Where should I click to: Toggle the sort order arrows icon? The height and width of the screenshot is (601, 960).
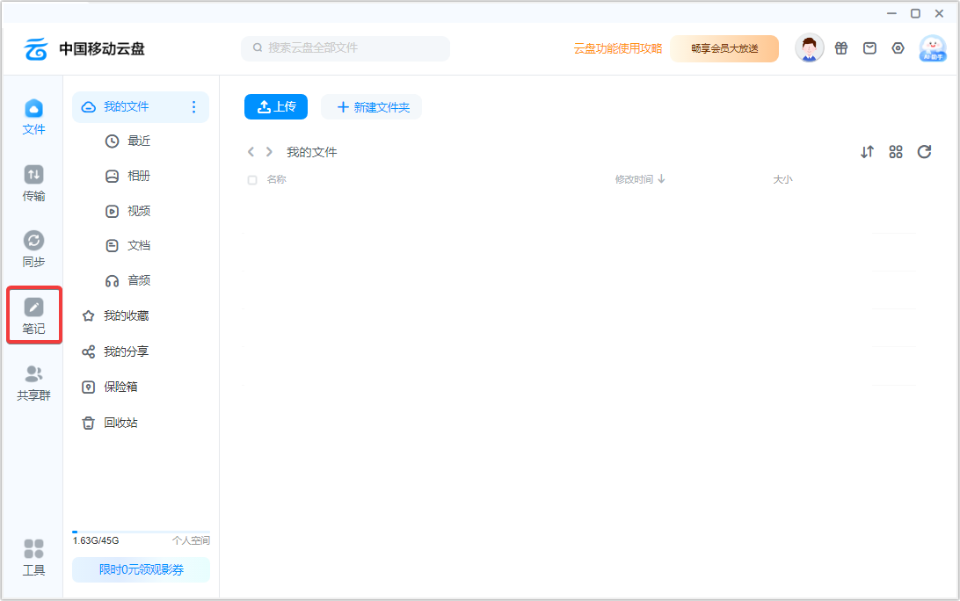point(867,151)
